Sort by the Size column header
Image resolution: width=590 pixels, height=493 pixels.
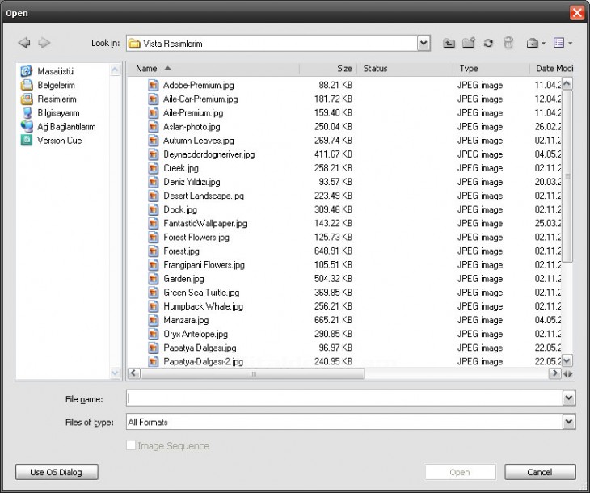tap(328, 69)
